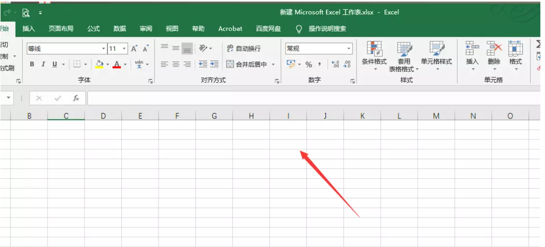Toggle italic formatting
This screenshot has height=247, width=545.
[x=43, y=65]
